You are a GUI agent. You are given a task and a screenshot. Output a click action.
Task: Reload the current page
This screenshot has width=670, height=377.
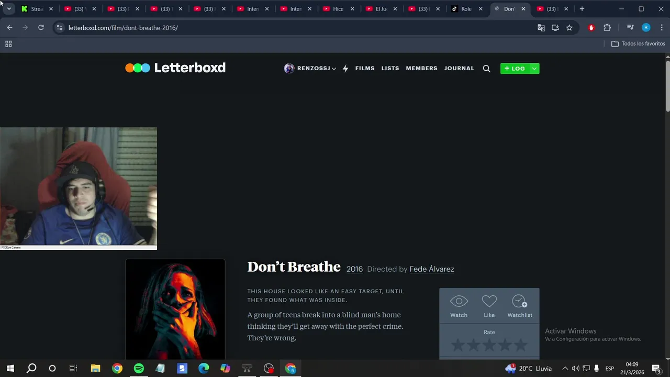41,28
